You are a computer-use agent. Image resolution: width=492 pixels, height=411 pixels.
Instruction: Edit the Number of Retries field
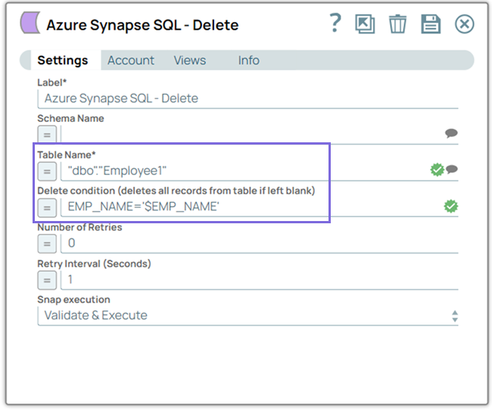tap(260, 244)
